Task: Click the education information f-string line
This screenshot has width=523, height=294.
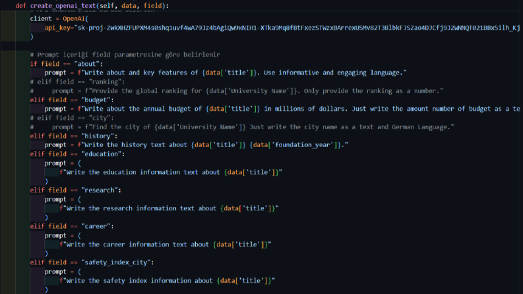Action: pyautogui.click(x=171, y=172)
